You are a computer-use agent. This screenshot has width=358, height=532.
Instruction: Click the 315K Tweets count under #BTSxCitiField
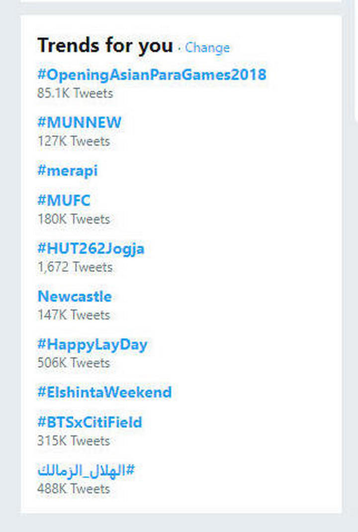(x=74, y=441)
